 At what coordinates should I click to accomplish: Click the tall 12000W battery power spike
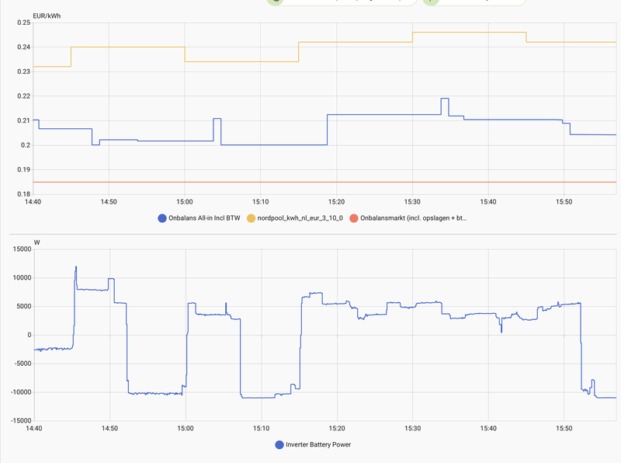[76, 268]
